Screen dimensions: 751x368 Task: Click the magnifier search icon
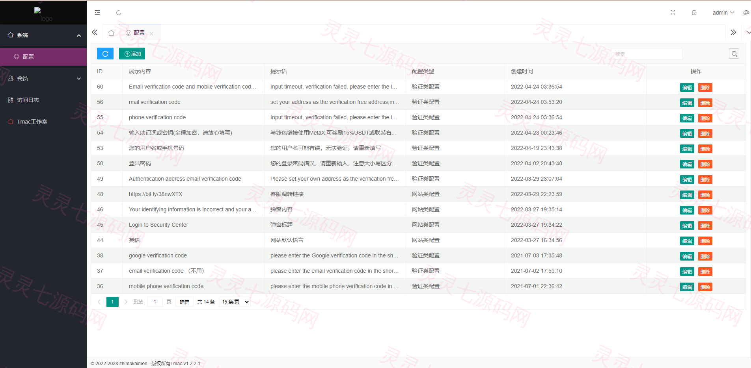pyautogui.click(x=734, y=54)
